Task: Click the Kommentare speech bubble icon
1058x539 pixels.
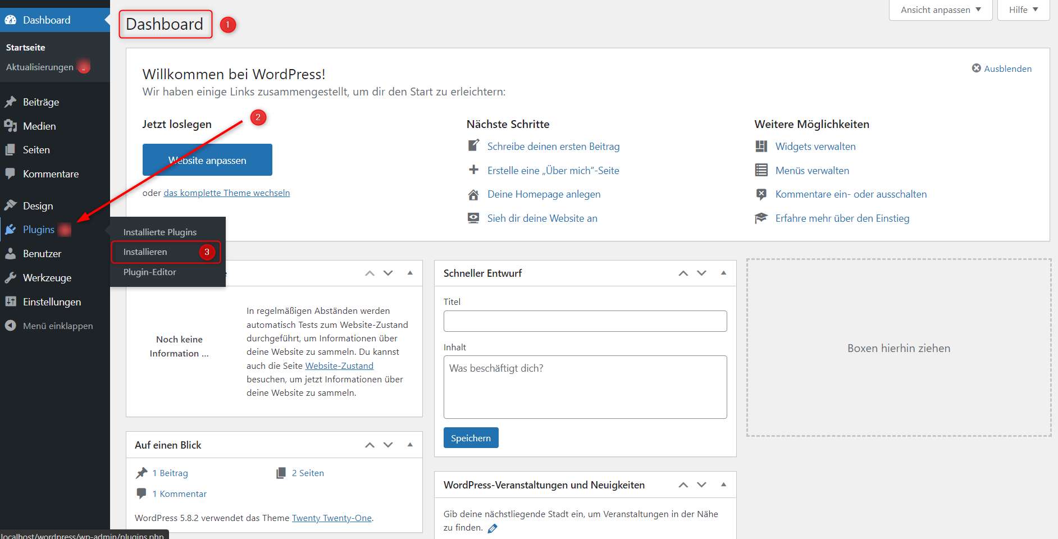Action: pyautogui.click(x=11, y=174)
